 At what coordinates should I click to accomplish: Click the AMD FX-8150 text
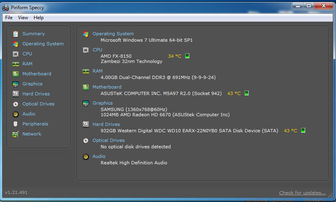116,57
